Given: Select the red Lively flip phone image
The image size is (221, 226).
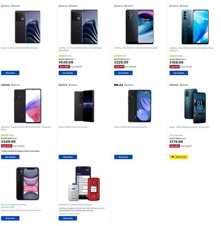Looking at the screenshot, I should (94, 189).
